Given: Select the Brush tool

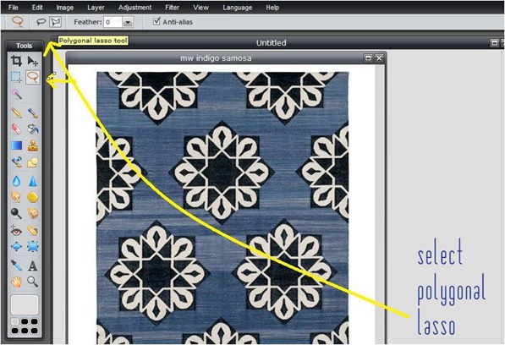Looking at the screenshot, I should 32,113.
